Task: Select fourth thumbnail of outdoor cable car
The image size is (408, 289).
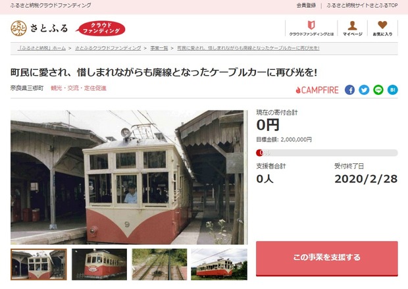Action: 219,264
